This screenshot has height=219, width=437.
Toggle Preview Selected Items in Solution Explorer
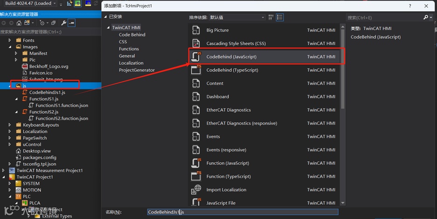(x=72, y=23)
